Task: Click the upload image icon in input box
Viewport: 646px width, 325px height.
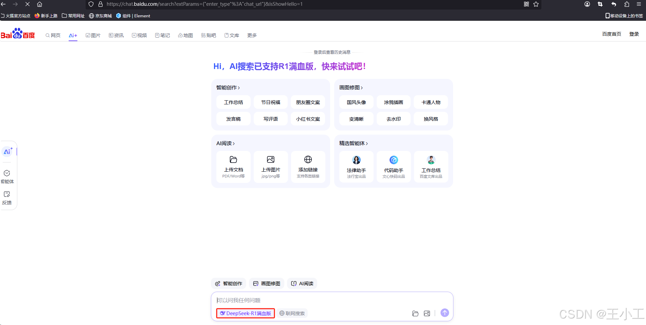Action: 427,313
